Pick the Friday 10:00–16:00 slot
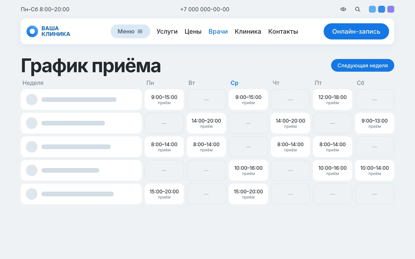 point(333,170)
